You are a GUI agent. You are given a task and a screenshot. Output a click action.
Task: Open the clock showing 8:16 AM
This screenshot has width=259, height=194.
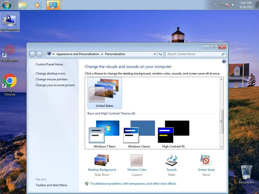[x=246, y=5]
